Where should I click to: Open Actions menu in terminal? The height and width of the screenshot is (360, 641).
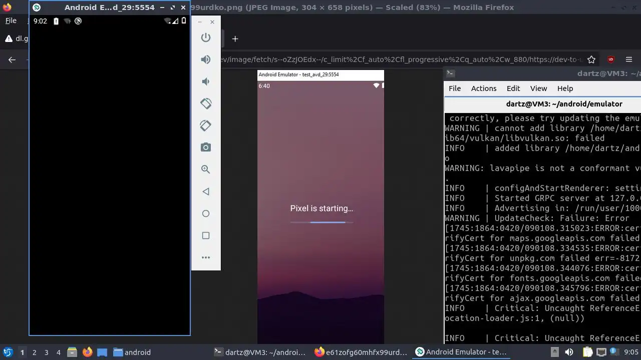click(484, 88)
